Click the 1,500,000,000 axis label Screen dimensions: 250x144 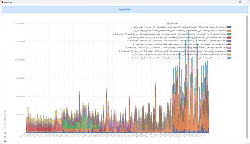[20, 42]
